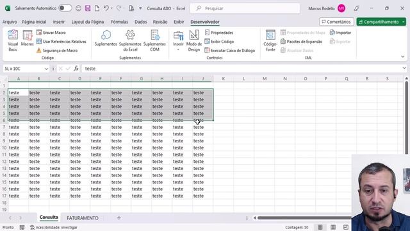Click cell A7 containing teste
The image size is (410, 231).
tap(19, 127)
